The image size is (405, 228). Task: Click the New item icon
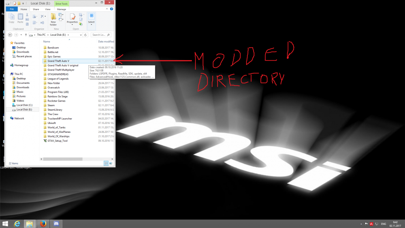click(60, 15)
